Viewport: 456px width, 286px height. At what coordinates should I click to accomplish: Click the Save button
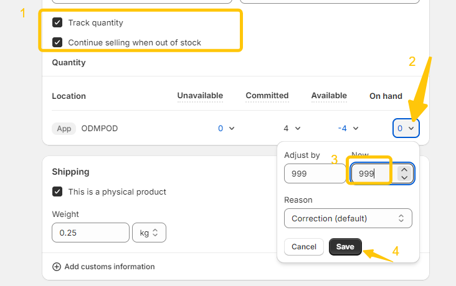pos(344,247)
